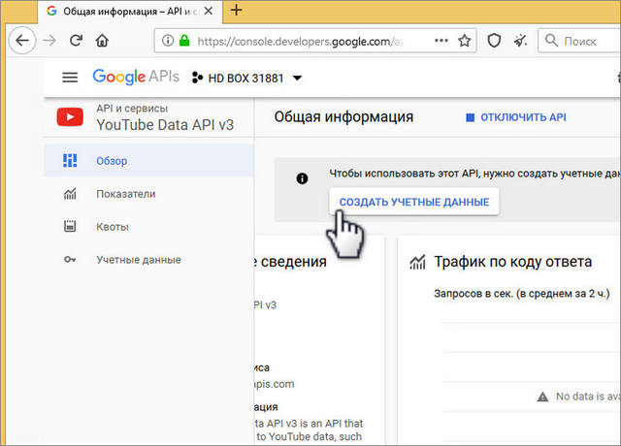The image size is (621, 446).
Task: Click the Учетные данные key icon
Action: pyautogui.click(x=70, y=260)
